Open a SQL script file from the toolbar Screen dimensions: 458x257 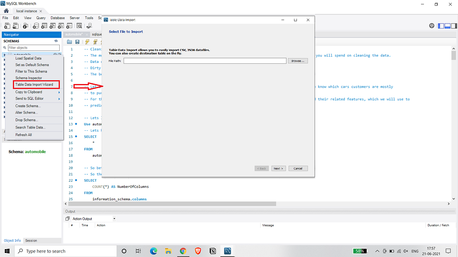16,26
